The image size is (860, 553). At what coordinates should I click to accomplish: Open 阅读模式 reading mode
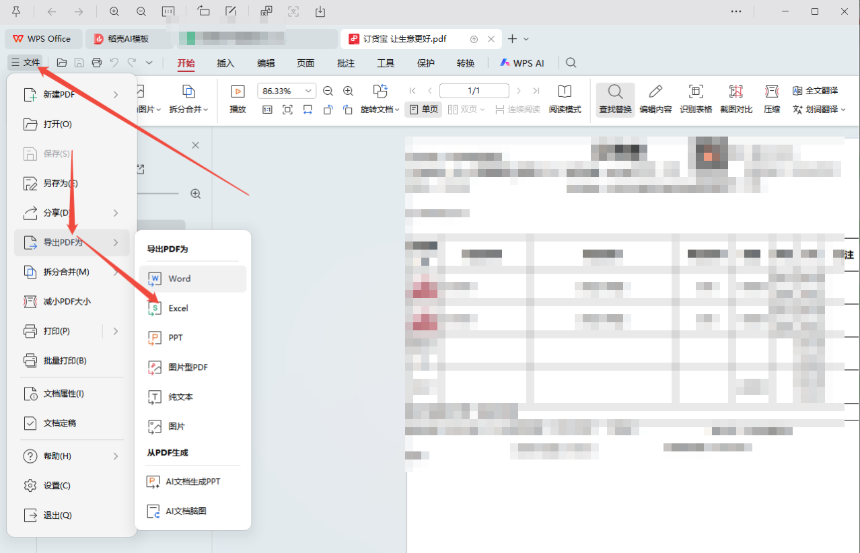(565, 99)
